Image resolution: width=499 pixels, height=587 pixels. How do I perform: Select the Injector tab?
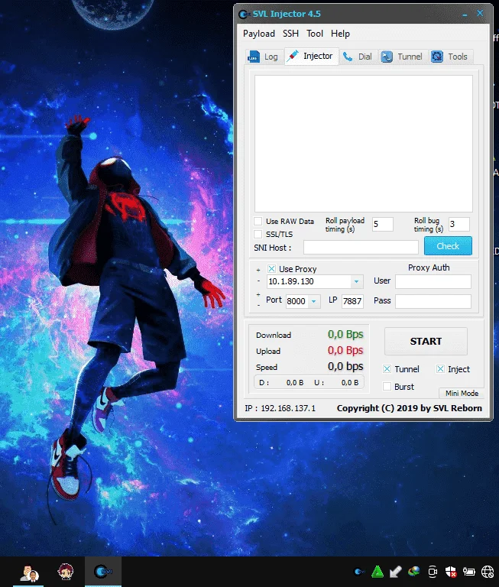coord(312,56)
